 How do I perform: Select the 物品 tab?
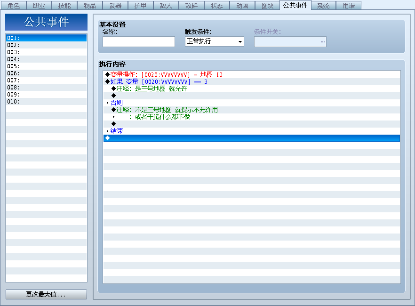[90, 5]
